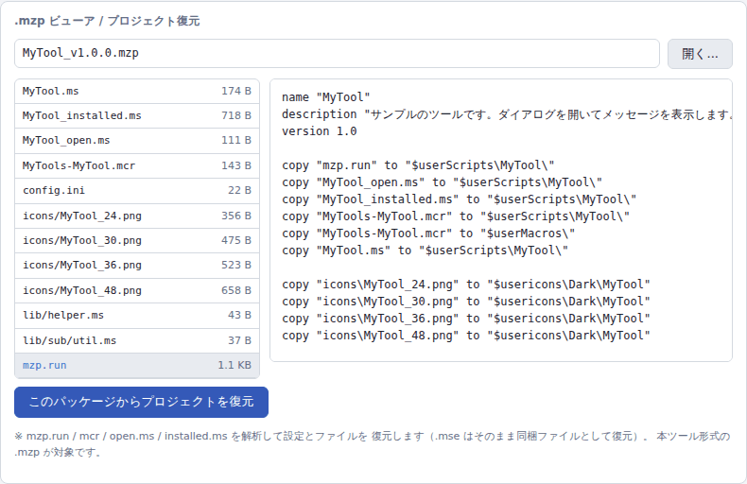
Task: Select icons/MyTool_36.png in the file list
Action: tap(137, 266)
